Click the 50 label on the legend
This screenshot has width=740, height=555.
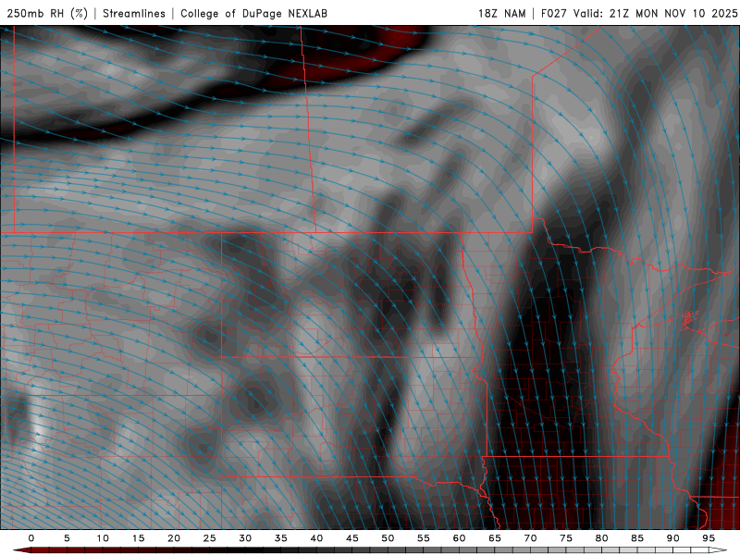(x=388, y=538)
